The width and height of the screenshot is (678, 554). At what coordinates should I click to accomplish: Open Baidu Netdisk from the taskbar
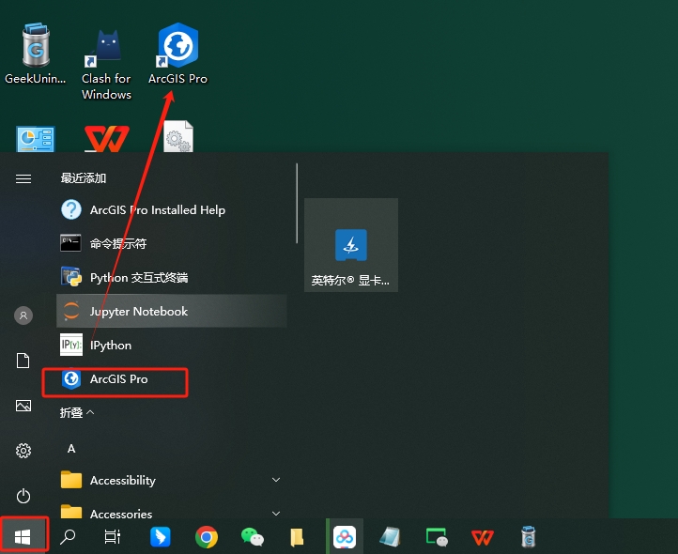pos(345,537)
